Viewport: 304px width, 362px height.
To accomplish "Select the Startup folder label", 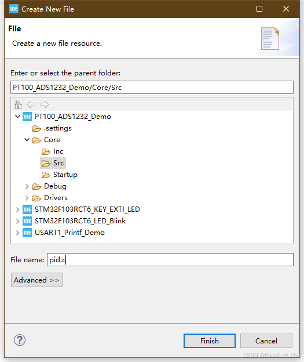I will click(65, 175).
